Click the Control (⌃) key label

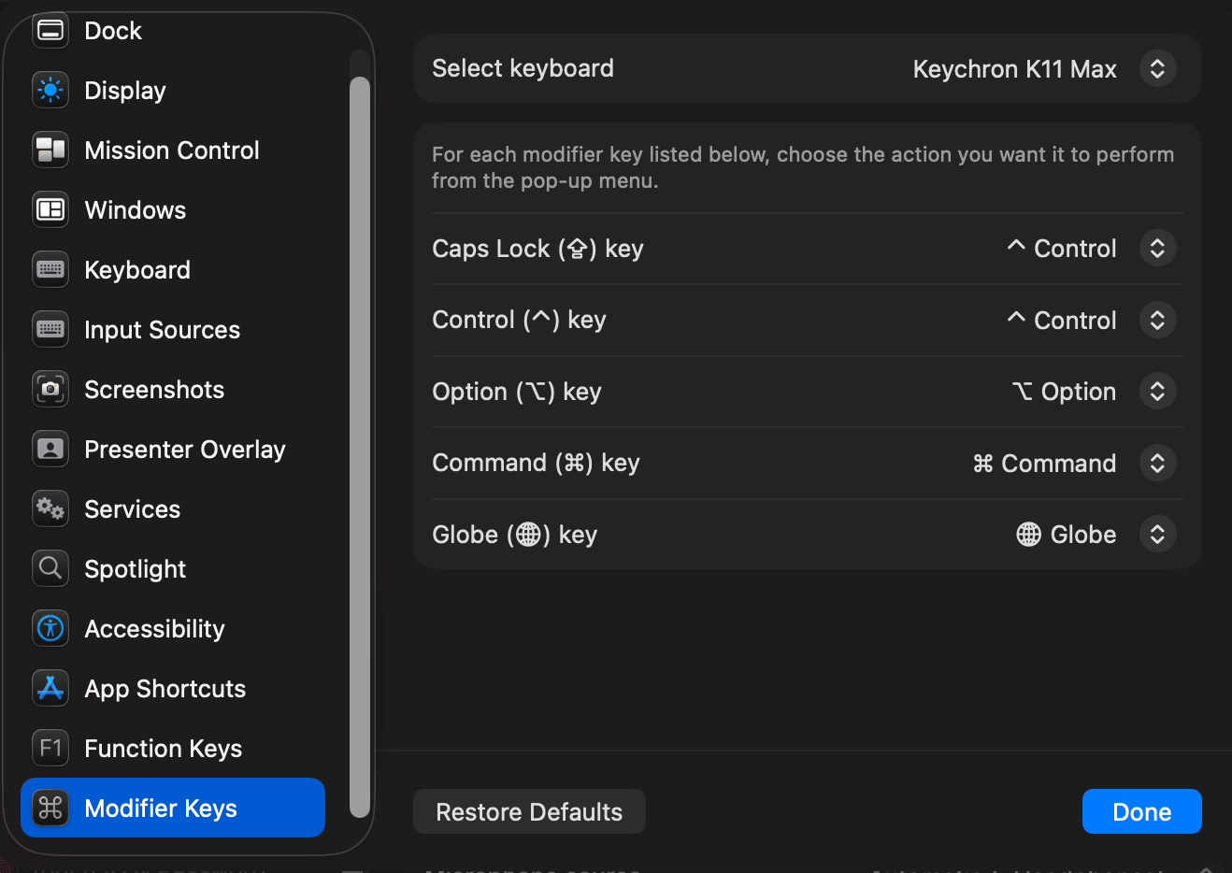[x=519, y=320]
